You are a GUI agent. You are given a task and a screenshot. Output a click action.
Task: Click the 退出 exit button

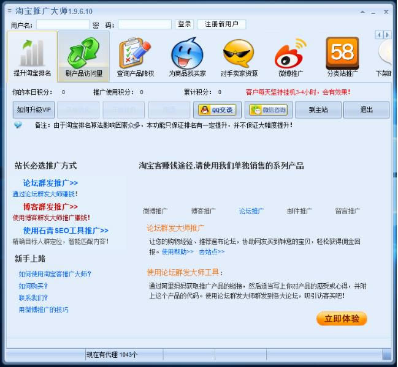coord(366,110)
